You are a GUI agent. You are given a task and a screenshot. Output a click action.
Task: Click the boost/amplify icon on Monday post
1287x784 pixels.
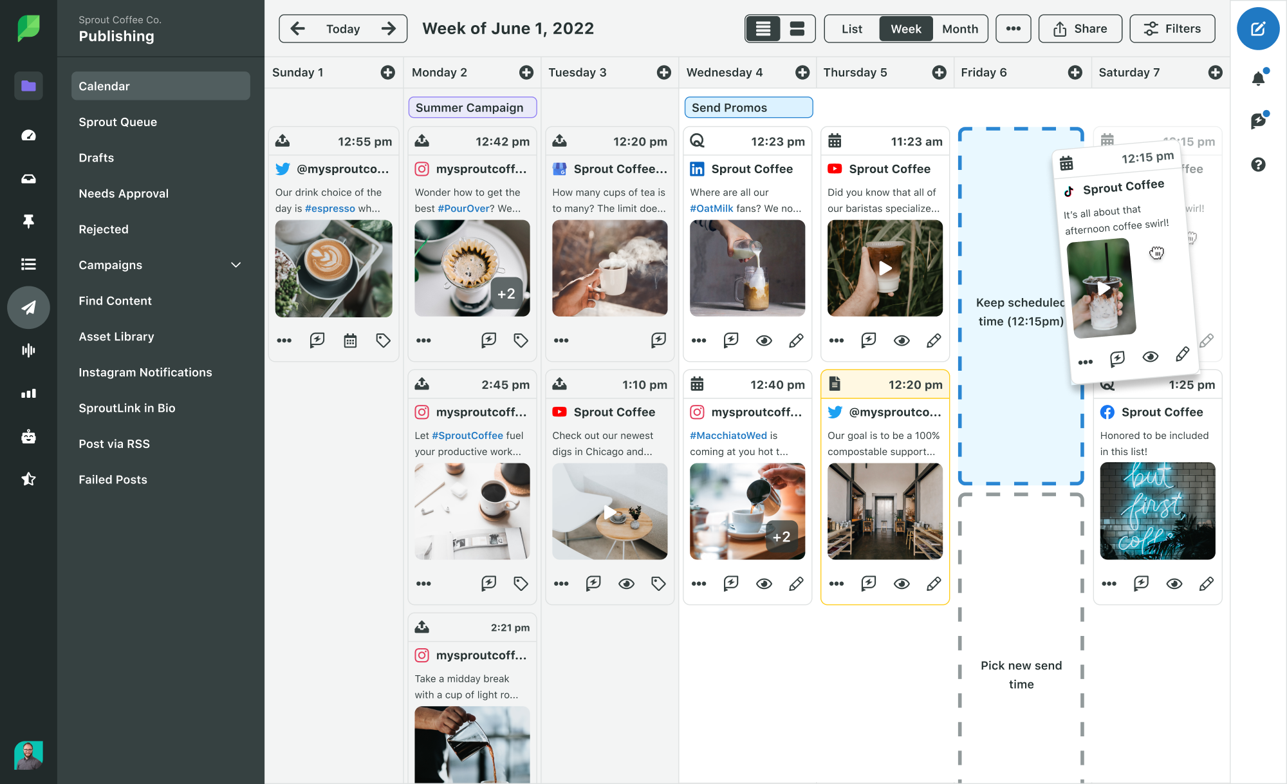pos(488,339)
